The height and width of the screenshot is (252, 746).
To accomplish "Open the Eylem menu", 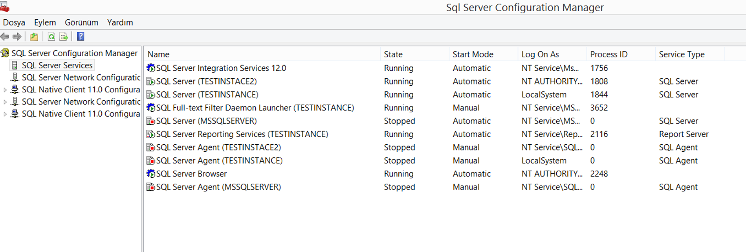I will 45,22.
